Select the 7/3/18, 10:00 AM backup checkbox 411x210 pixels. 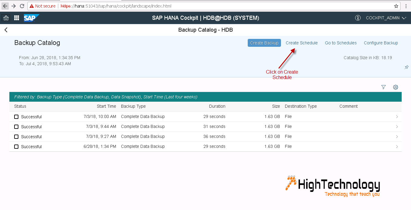click(16, 117)
